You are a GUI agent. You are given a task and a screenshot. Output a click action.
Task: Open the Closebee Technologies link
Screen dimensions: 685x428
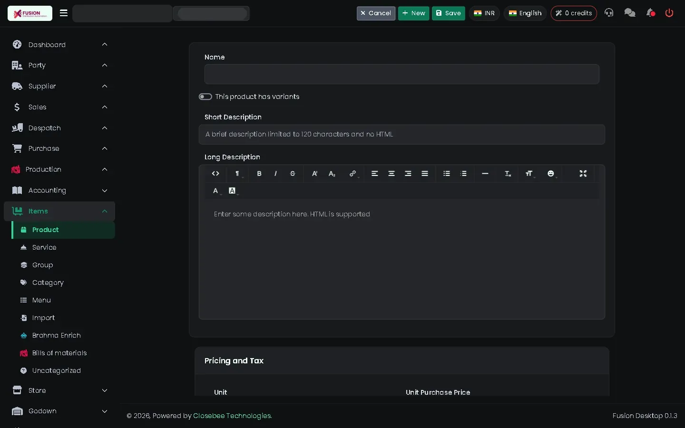[233, 416]
